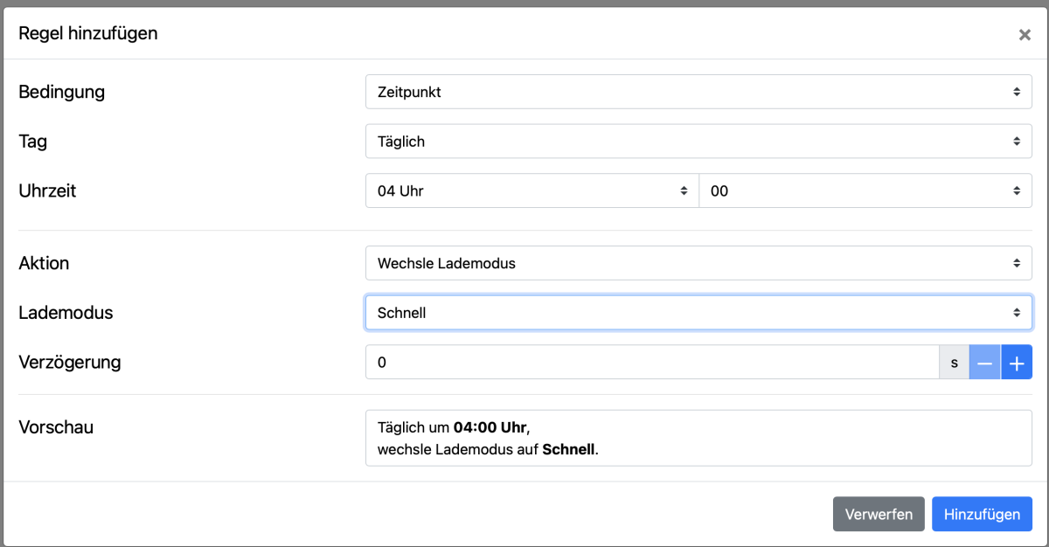Click the seconds unit label "s"
Image resolution: width=1049 pixels, height=547 pixels.
tap(954, 363)
